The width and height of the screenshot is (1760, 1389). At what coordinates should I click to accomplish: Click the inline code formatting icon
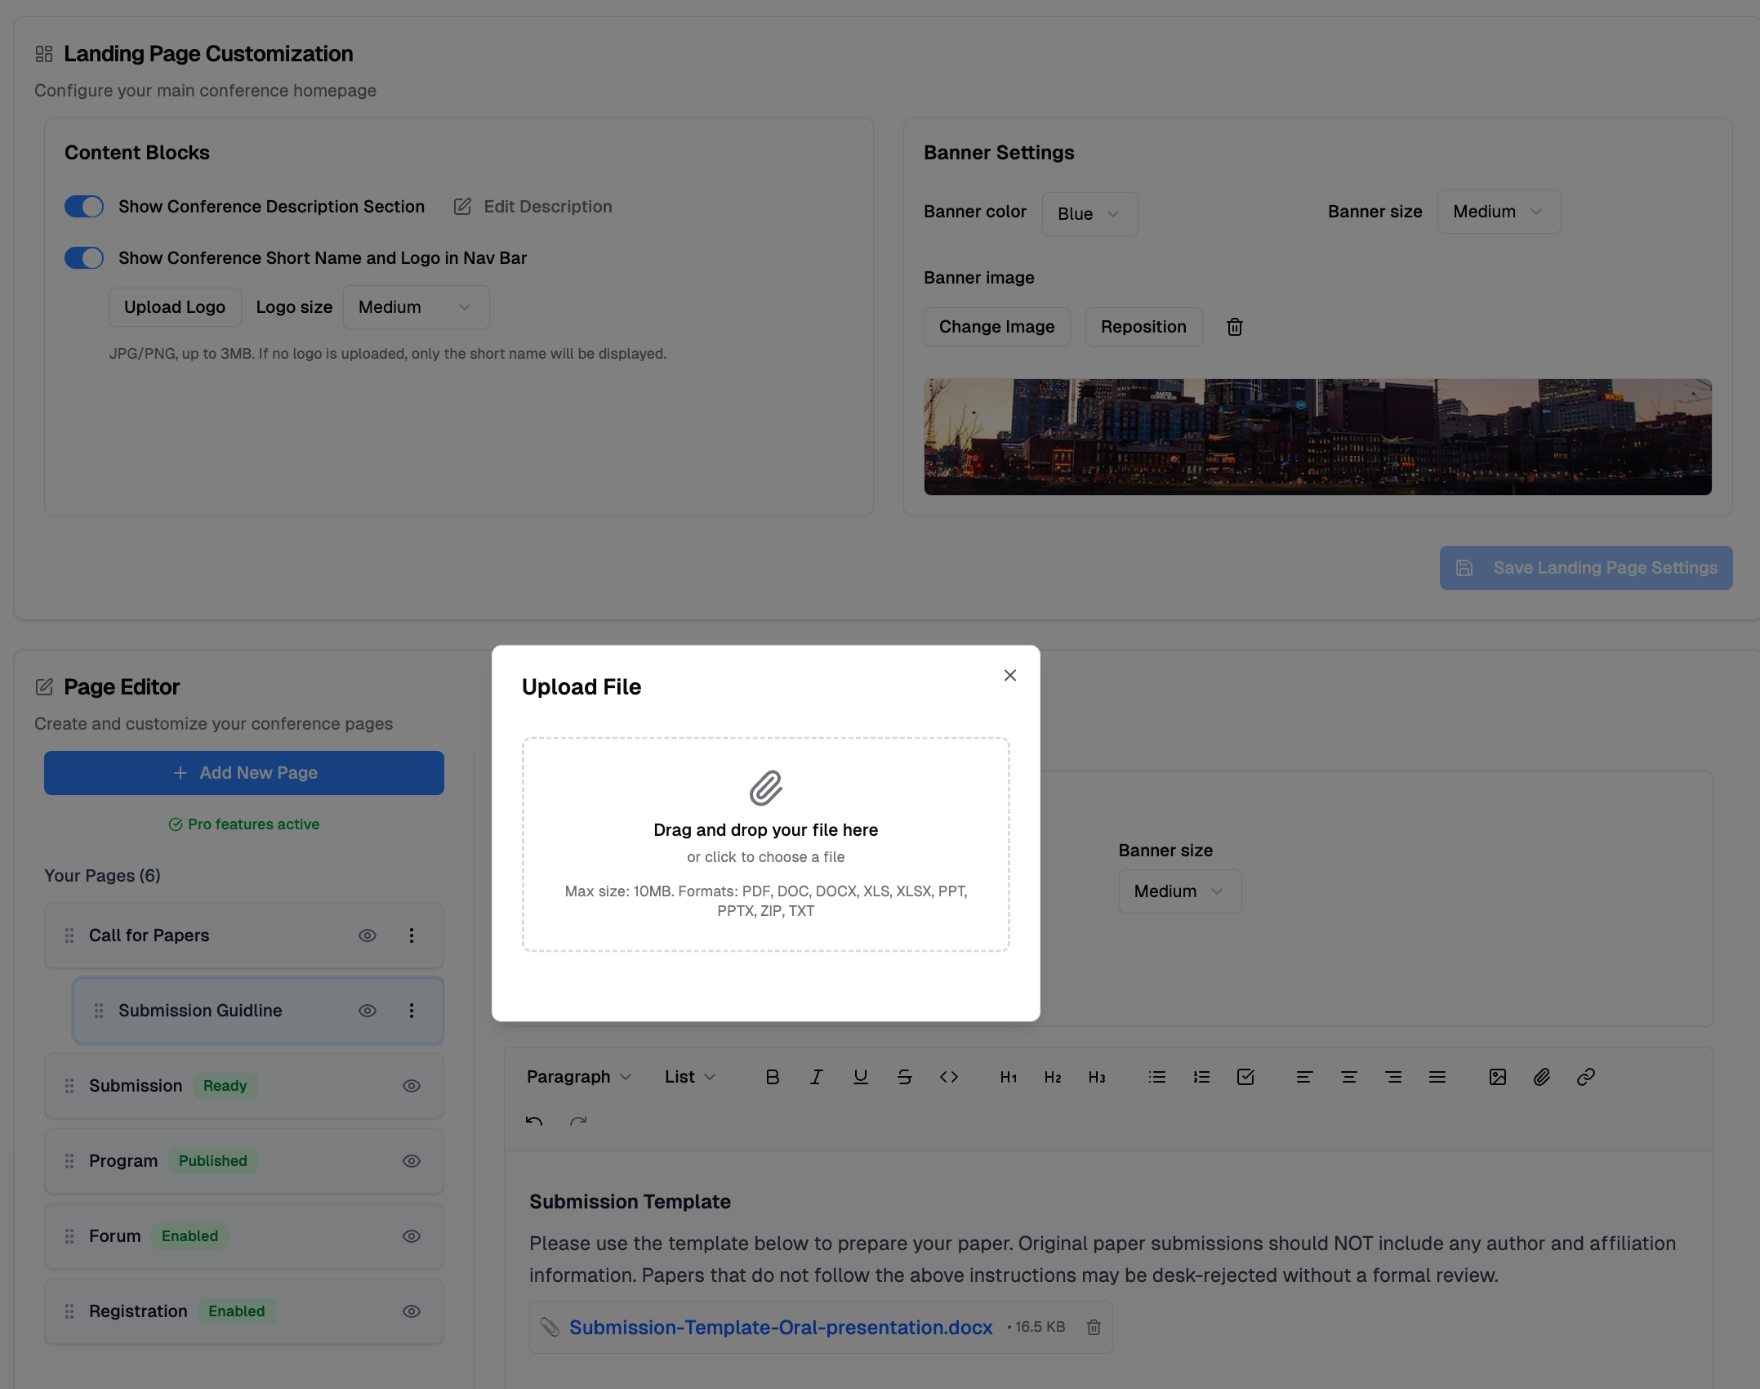click(948, 1077)
